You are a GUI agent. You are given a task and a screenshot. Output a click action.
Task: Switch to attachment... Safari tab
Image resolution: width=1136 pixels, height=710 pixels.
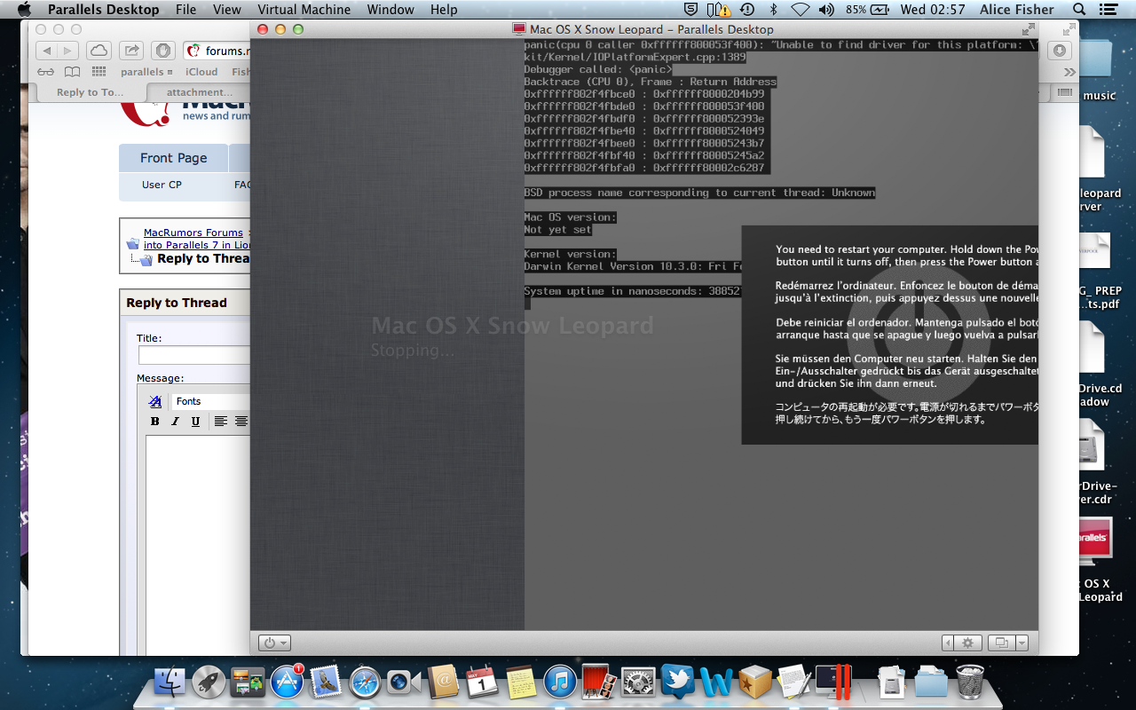click(x=200, y=92)
